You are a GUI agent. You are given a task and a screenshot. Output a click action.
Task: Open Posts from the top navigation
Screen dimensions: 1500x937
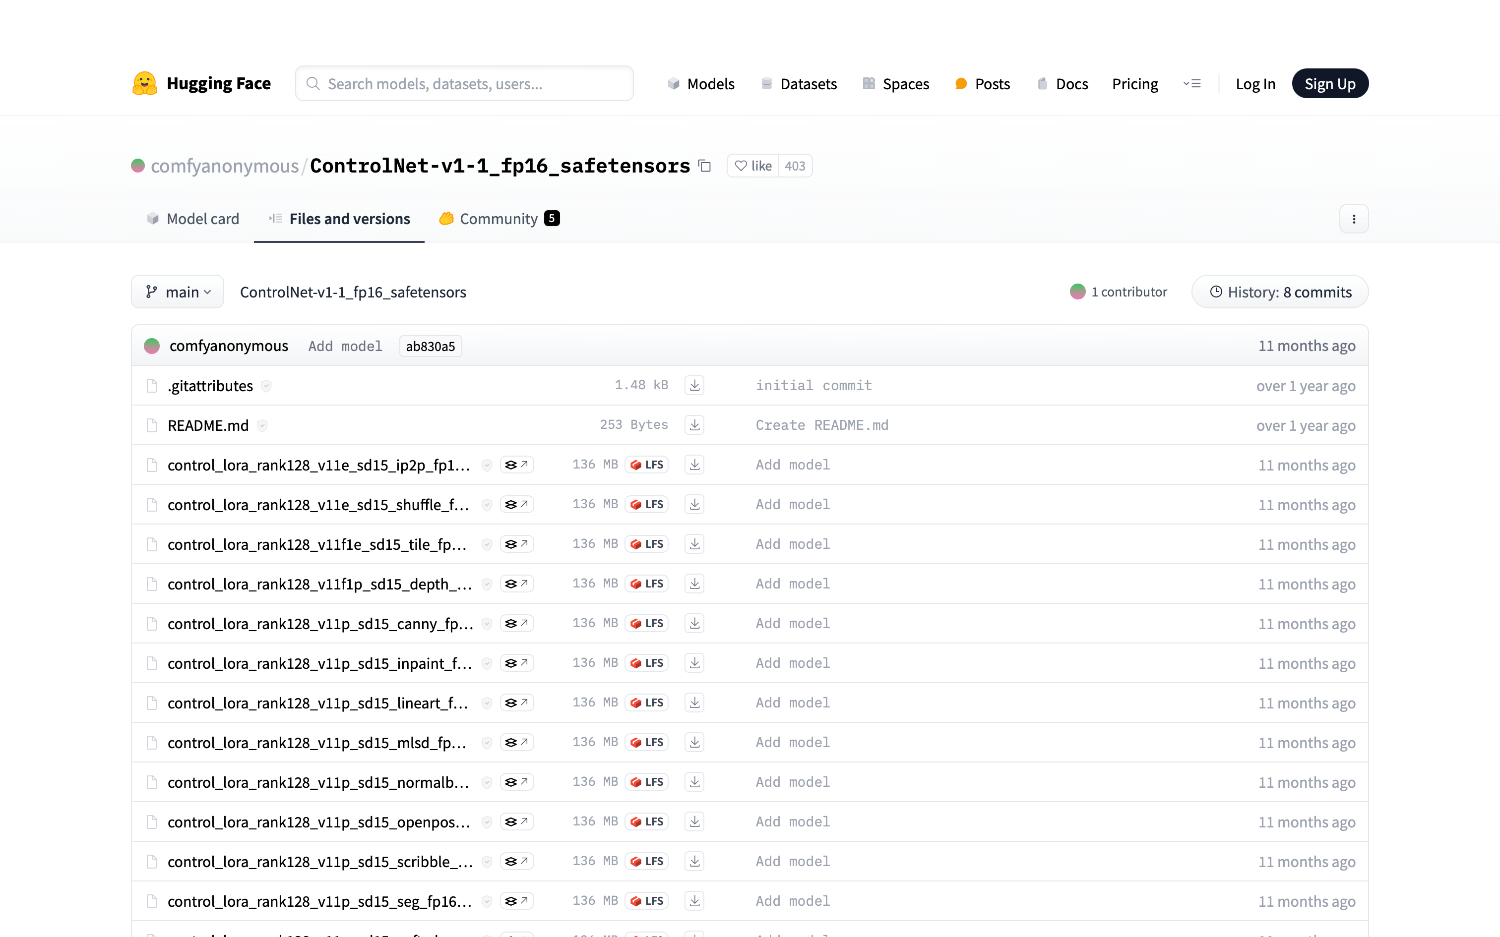[x=983, y=84]
